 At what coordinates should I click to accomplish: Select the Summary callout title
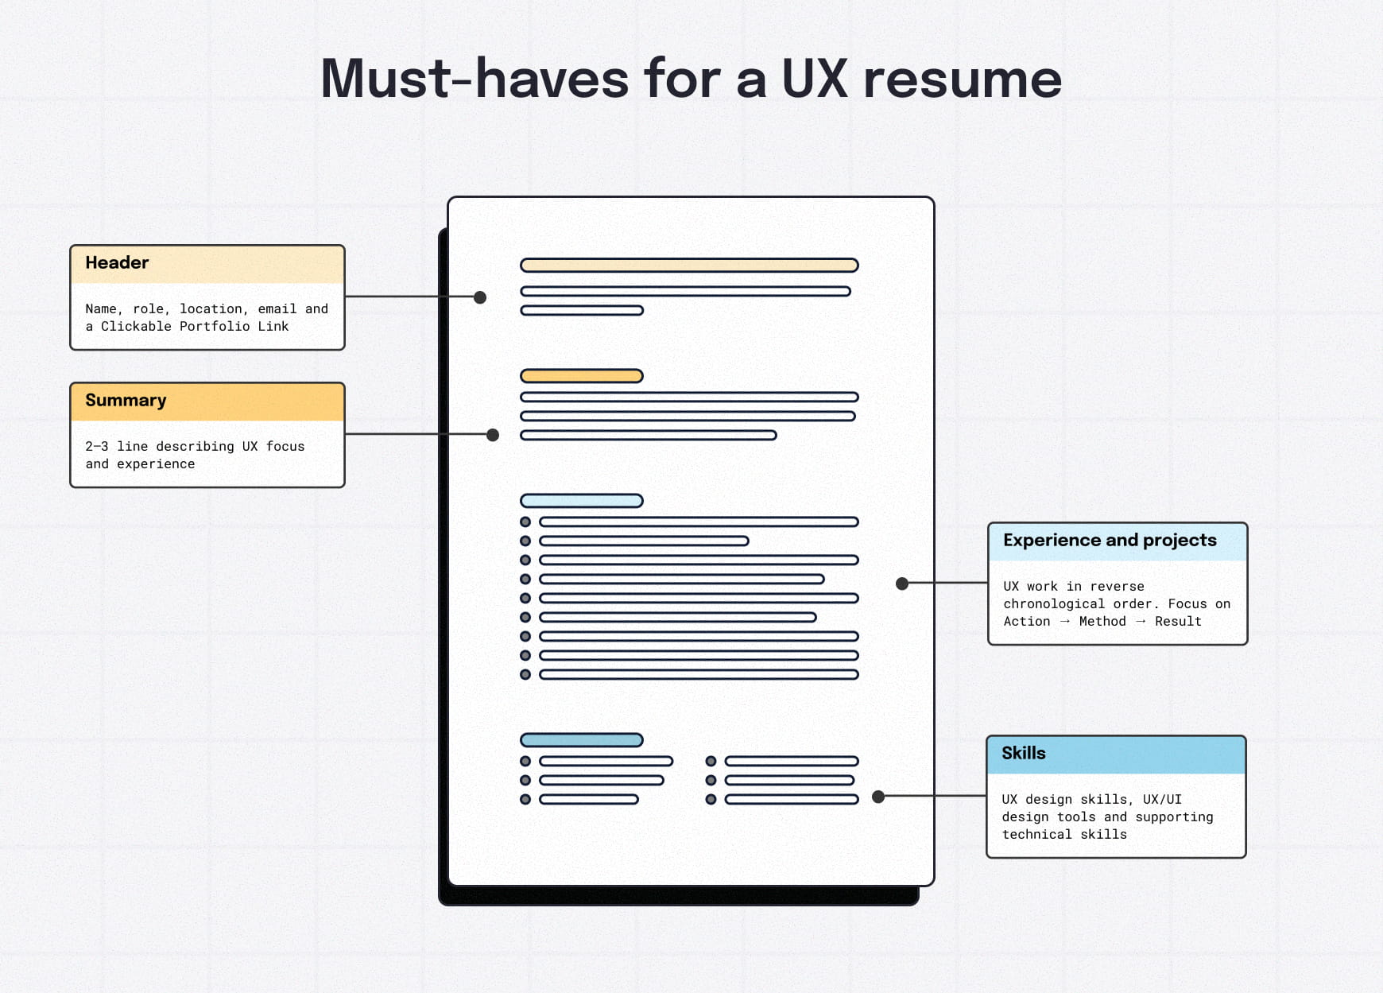click(124, 401)
